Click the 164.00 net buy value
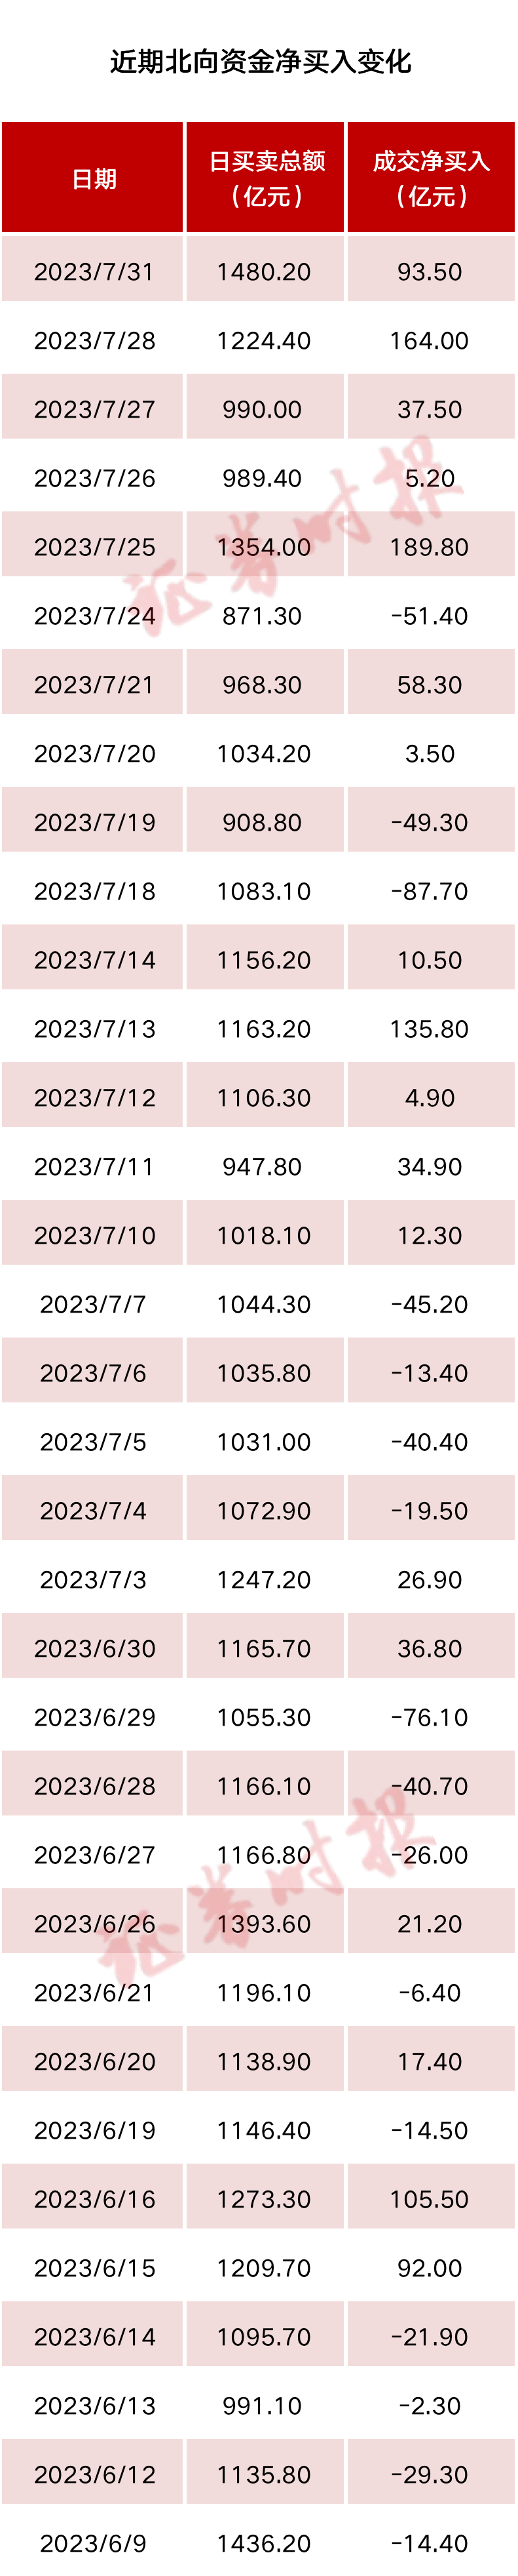This screenshot has width=518, height=2576. 429,341
